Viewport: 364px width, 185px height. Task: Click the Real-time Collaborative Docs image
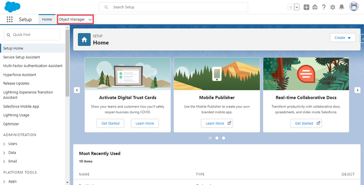point(306,74)
